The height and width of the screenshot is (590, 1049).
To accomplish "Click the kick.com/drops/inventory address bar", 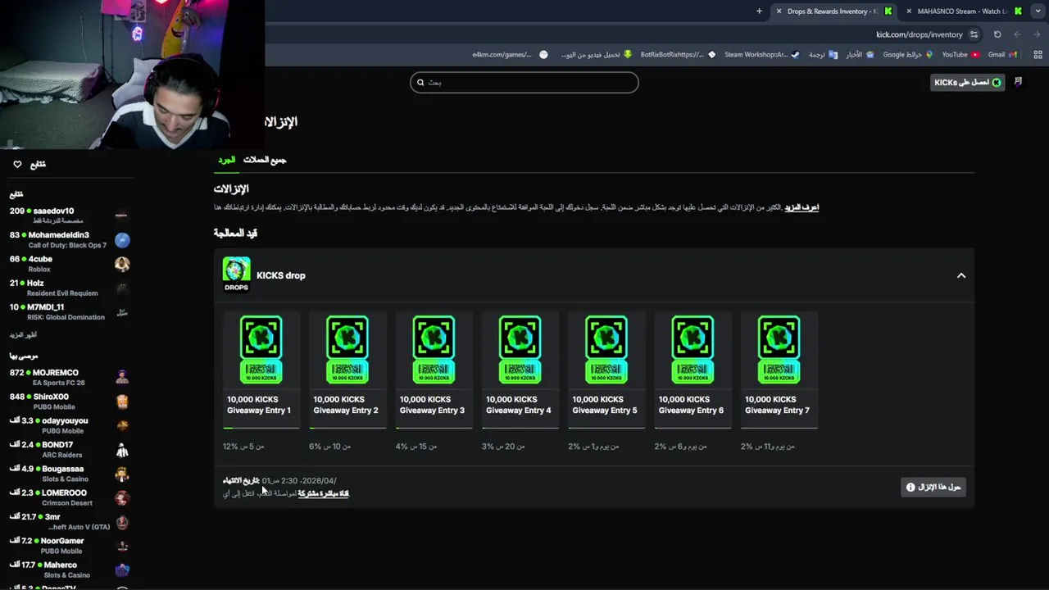I will (919, 34).
